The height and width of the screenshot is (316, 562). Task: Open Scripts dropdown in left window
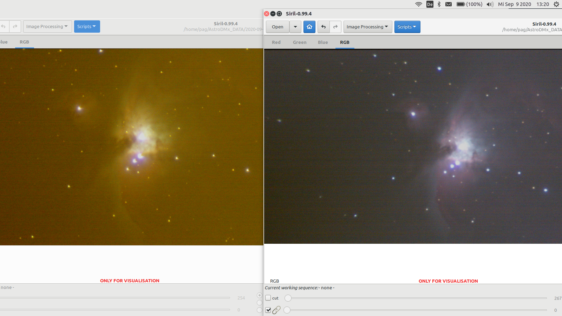click(x=87, y=26)
